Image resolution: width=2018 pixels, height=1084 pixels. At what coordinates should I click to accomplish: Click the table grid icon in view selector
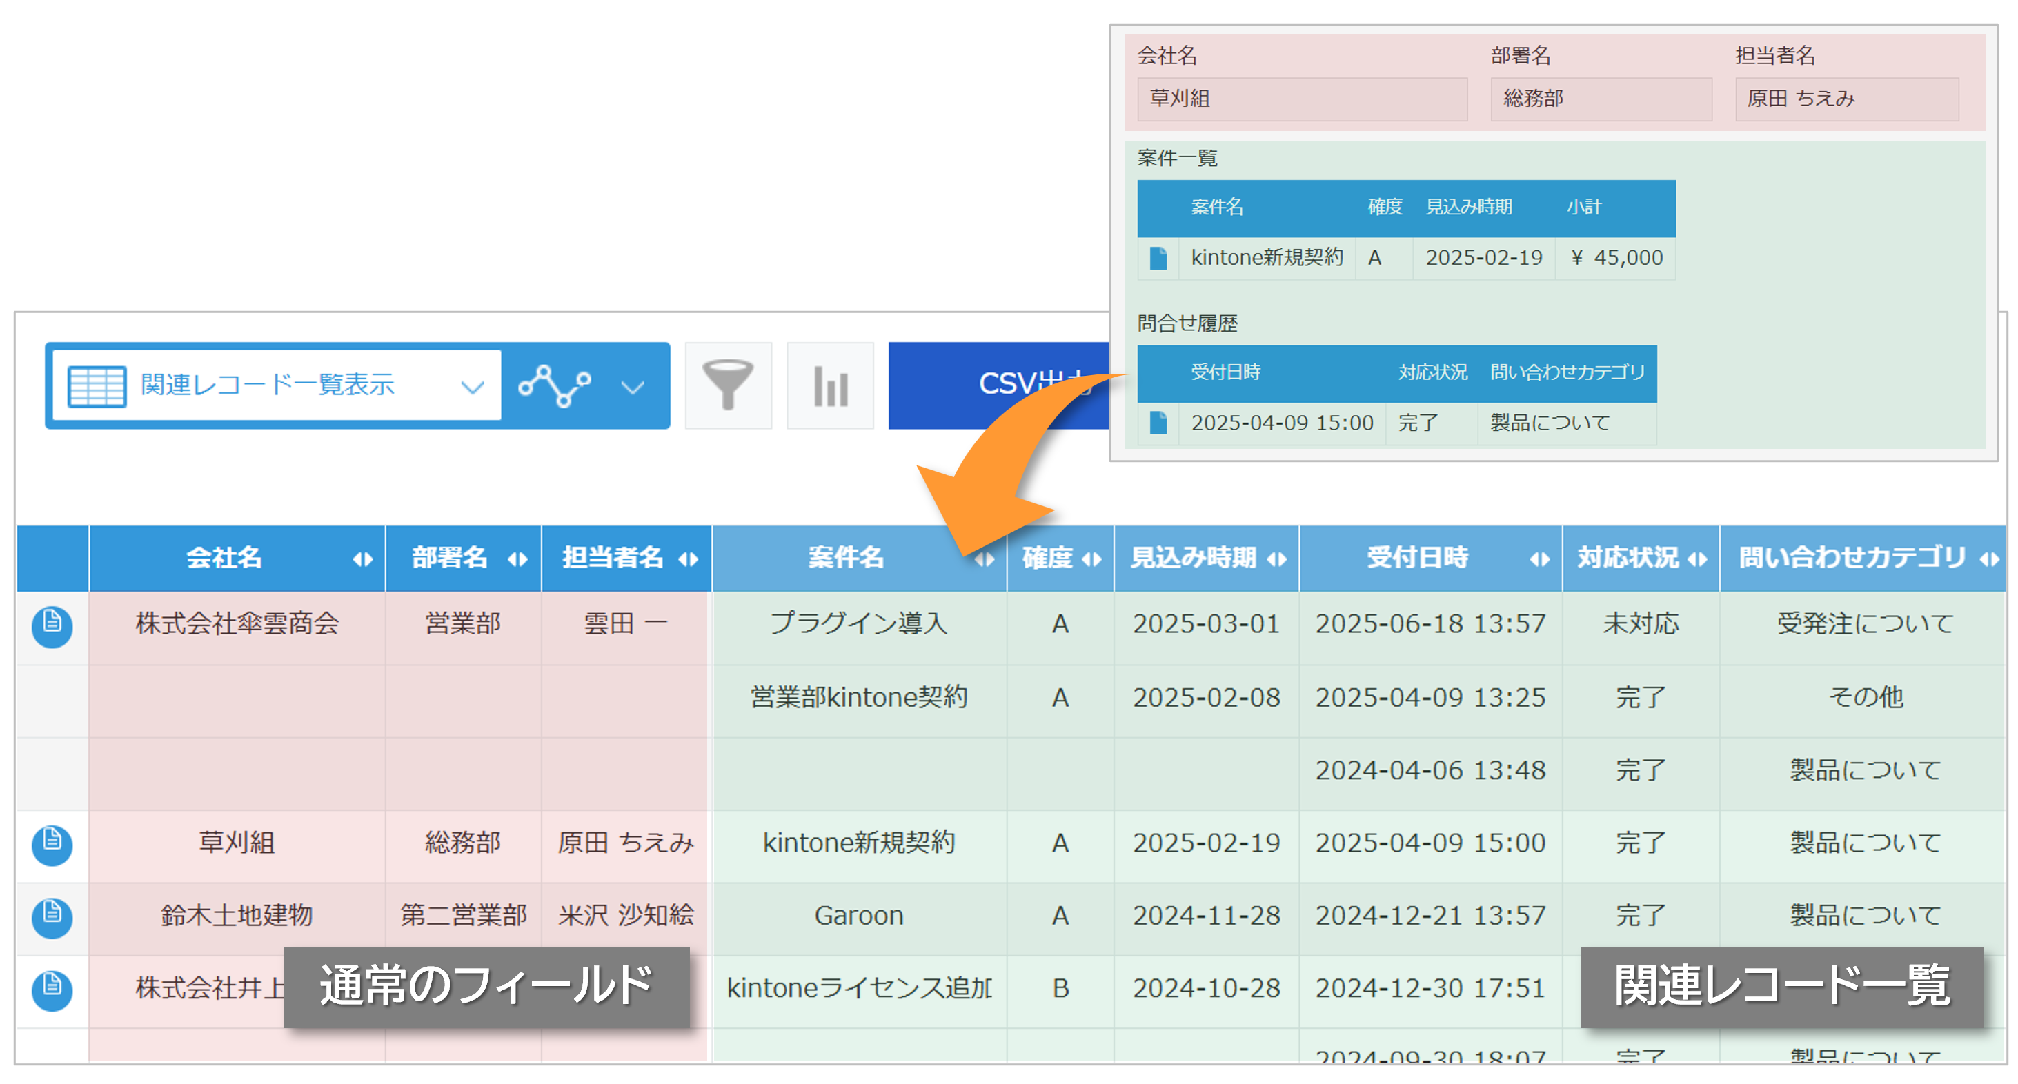[97, 386]
